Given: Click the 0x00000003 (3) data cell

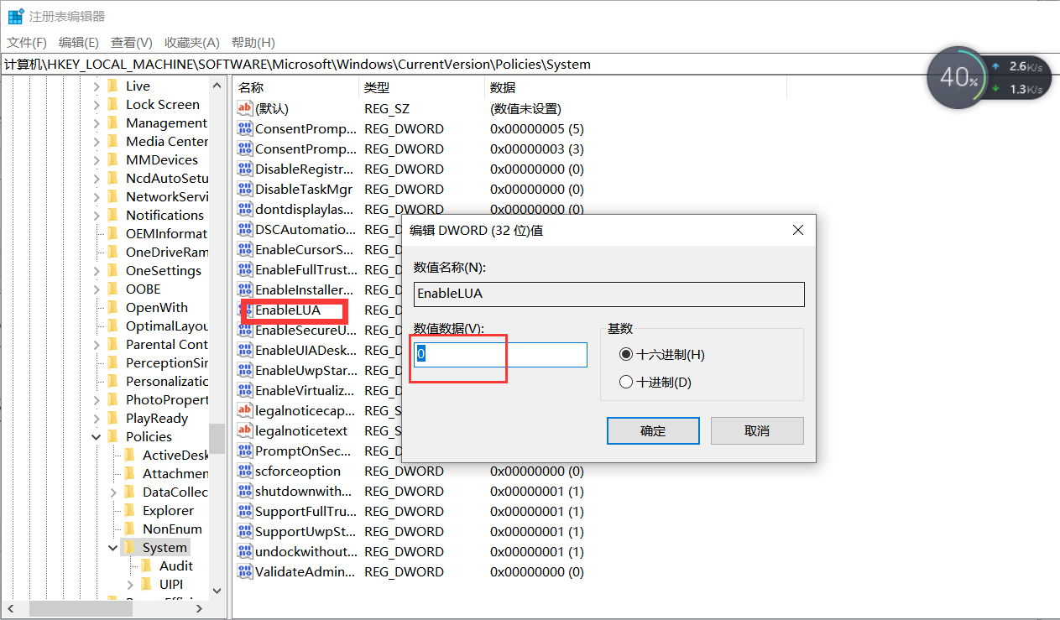Looking at the screenshot, I should click(x=537, y=148).
